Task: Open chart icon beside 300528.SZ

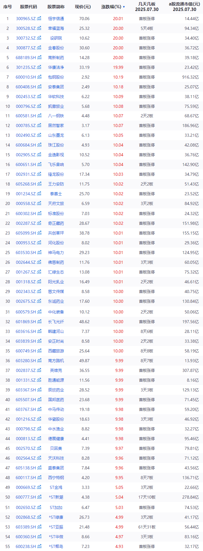Action: (x=39, y=28)
